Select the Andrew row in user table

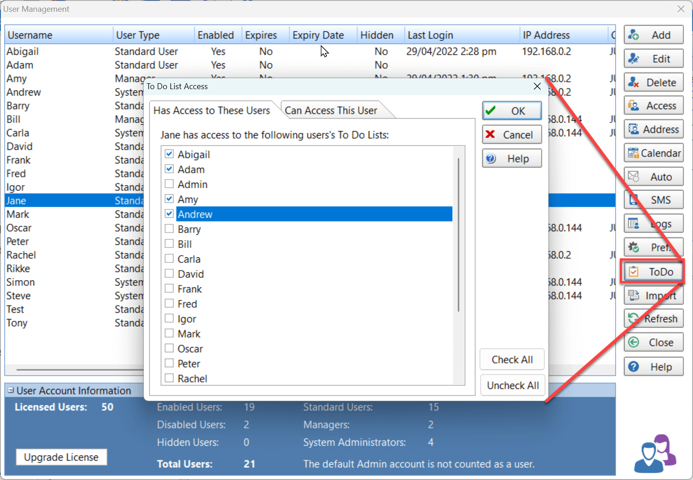(x=75, y=92)
